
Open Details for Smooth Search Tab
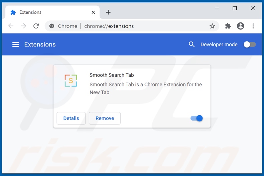pos(71,118)
